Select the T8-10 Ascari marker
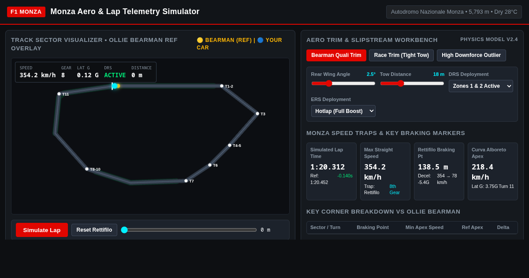 [x=87, y=169]
